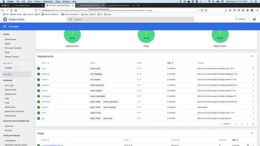
Task: Sort pods by Age column
Action: (235, 140)
